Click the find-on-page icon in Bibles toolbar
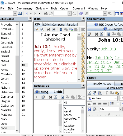123x136 pixels. [x=54, y=30]
